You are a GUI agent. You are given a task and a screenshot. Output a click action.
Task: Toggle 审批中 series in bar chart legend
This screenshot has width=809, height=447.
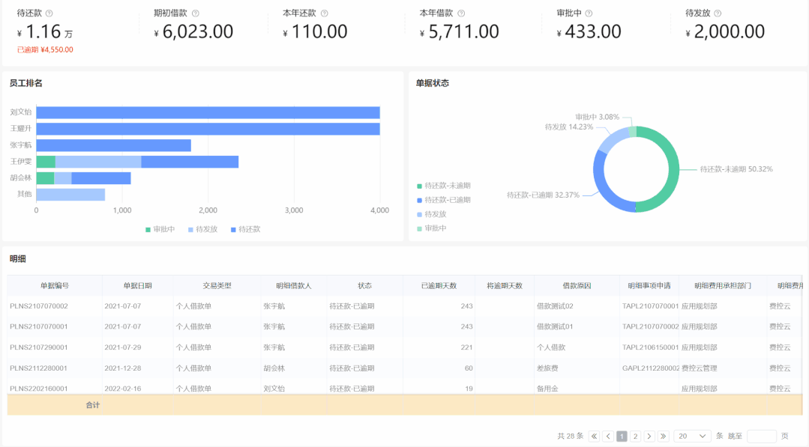point(159,229)
